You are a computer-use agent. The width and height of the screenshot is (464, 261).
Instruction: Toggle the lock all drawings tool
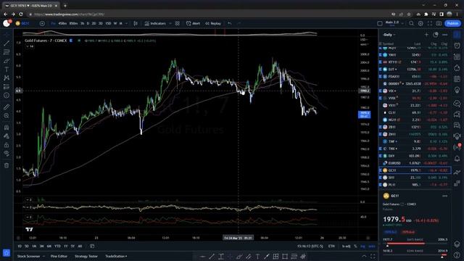click(x=7, y=145)
